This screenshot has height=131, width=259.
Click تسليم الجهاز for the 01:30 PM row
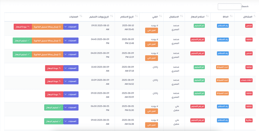[x=54, y=107]
